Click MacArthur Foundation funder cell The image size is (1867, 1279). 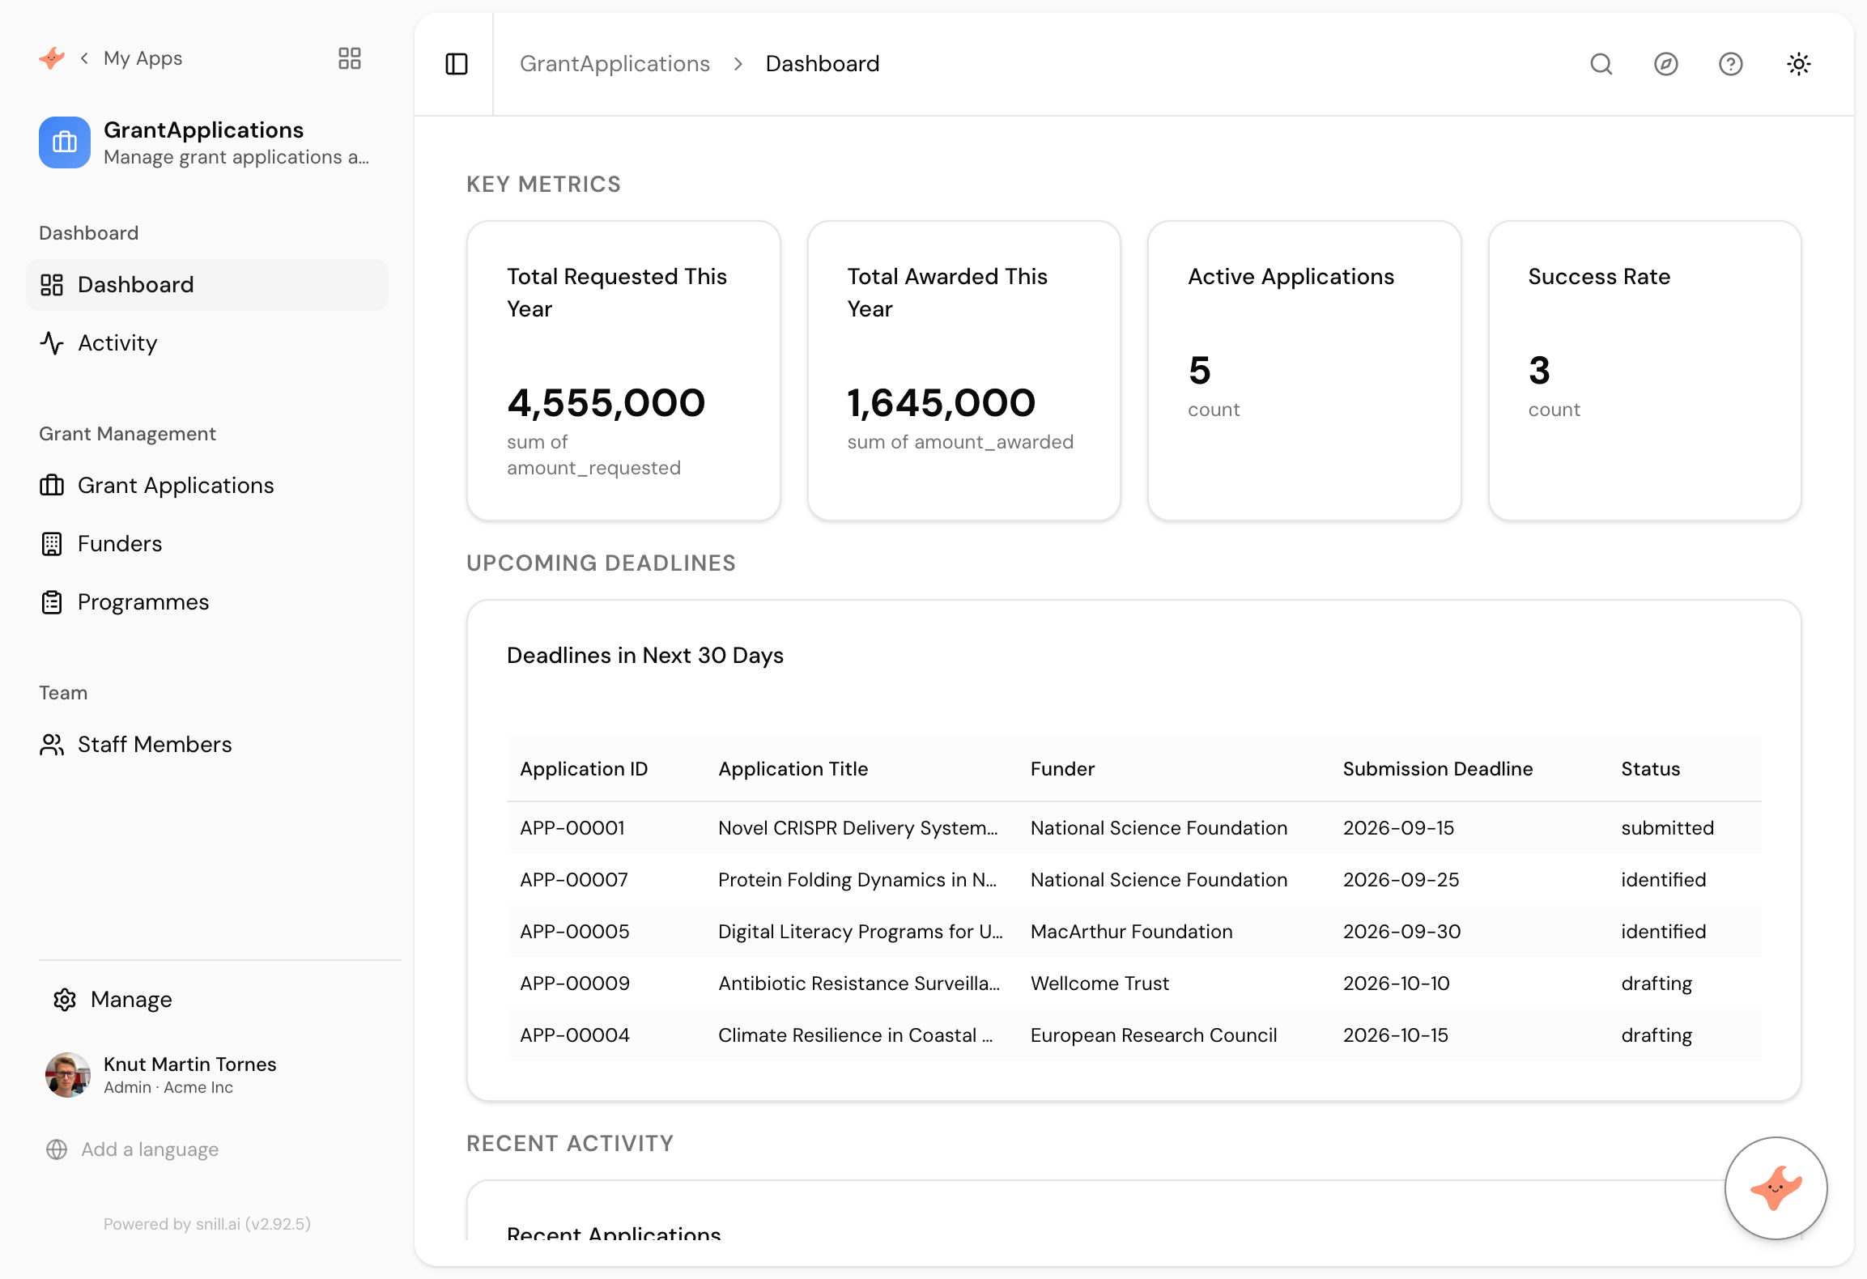[x=1131, y=932]
